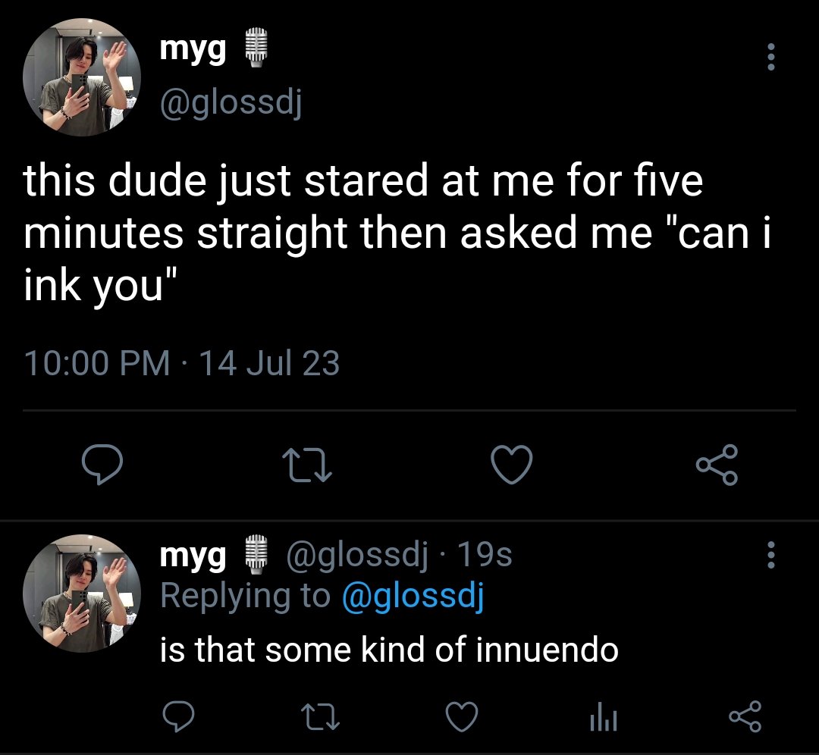819x755 pixels.
Task: Open the 10:00 PM 14 Jul 23 timestamp
Action: coord(182,363)
